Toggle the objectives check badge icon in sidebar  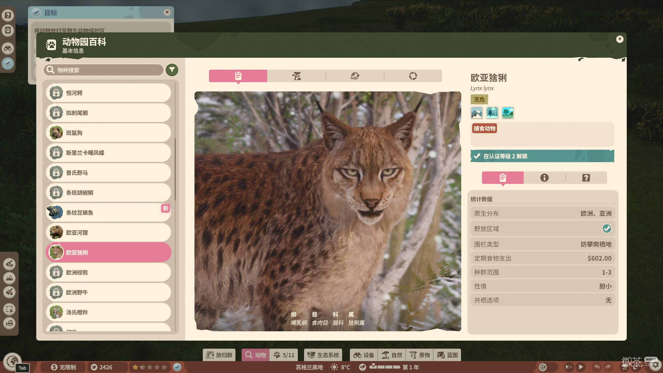tap(8, 63)
